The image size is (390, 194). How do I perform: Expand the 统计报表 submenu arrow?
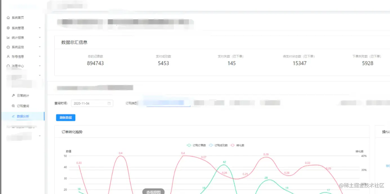pyautogui.click(x=40, y=37)
